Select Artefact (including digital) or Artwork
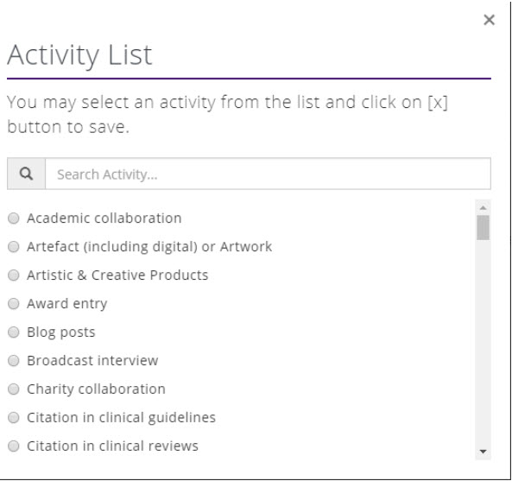Viewport: 512px width, 481px height. [x=14, y=246]
